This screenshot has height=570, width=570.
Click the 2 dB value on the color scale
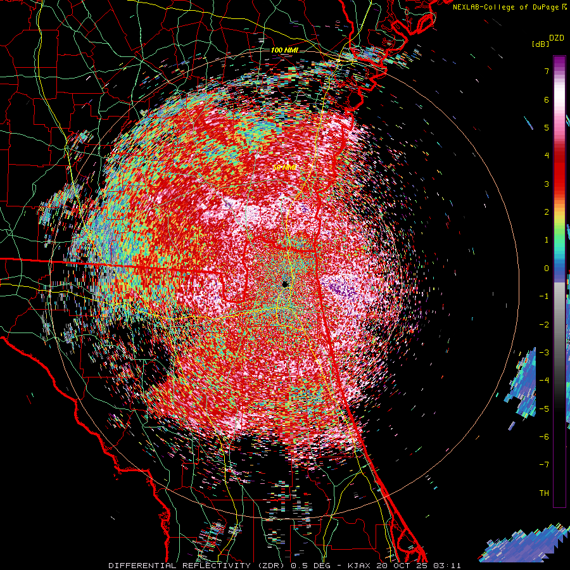pos(547,212)
